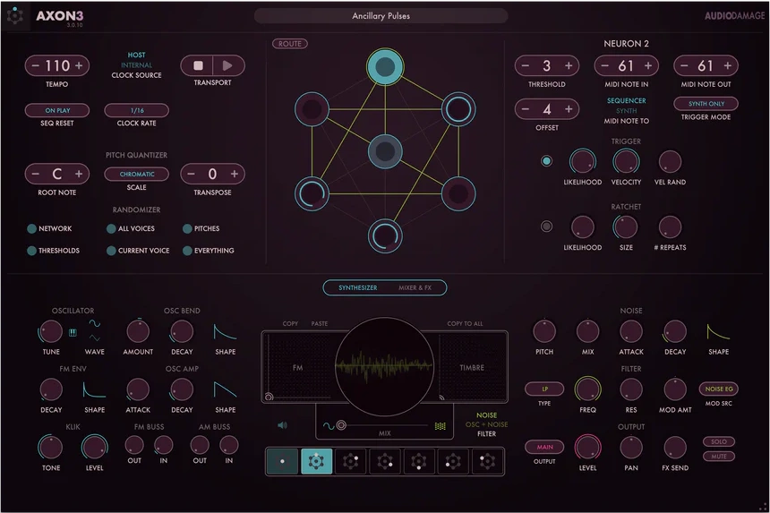Image resolution: width=770 pixels, height=513 pixels.
Task: Increase the OFFSET value
Action: 569,109
